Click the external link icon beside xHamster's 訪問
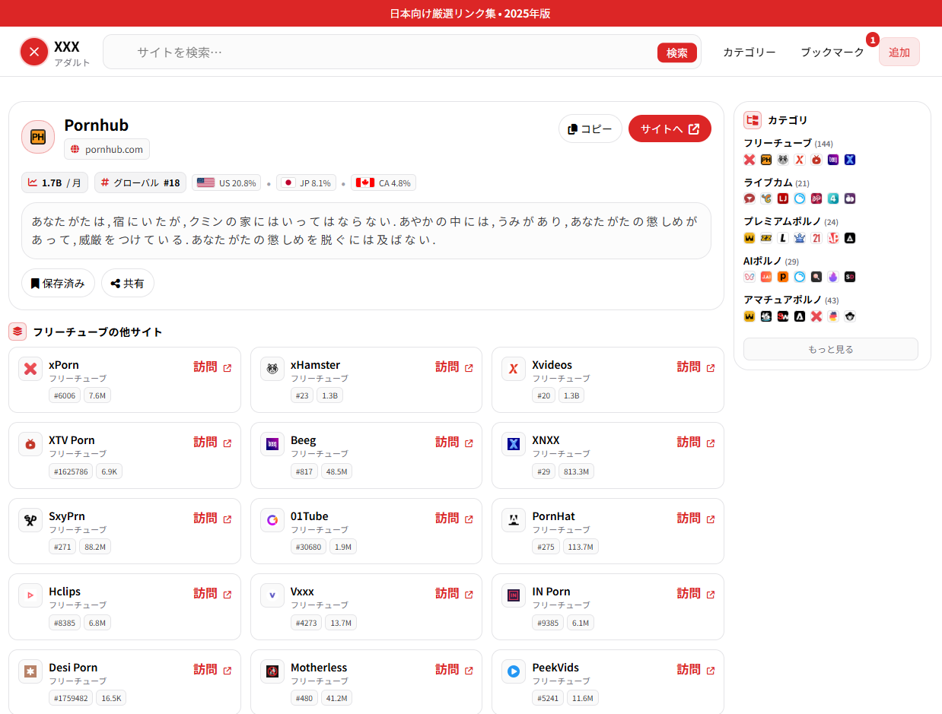 [469, 368]
